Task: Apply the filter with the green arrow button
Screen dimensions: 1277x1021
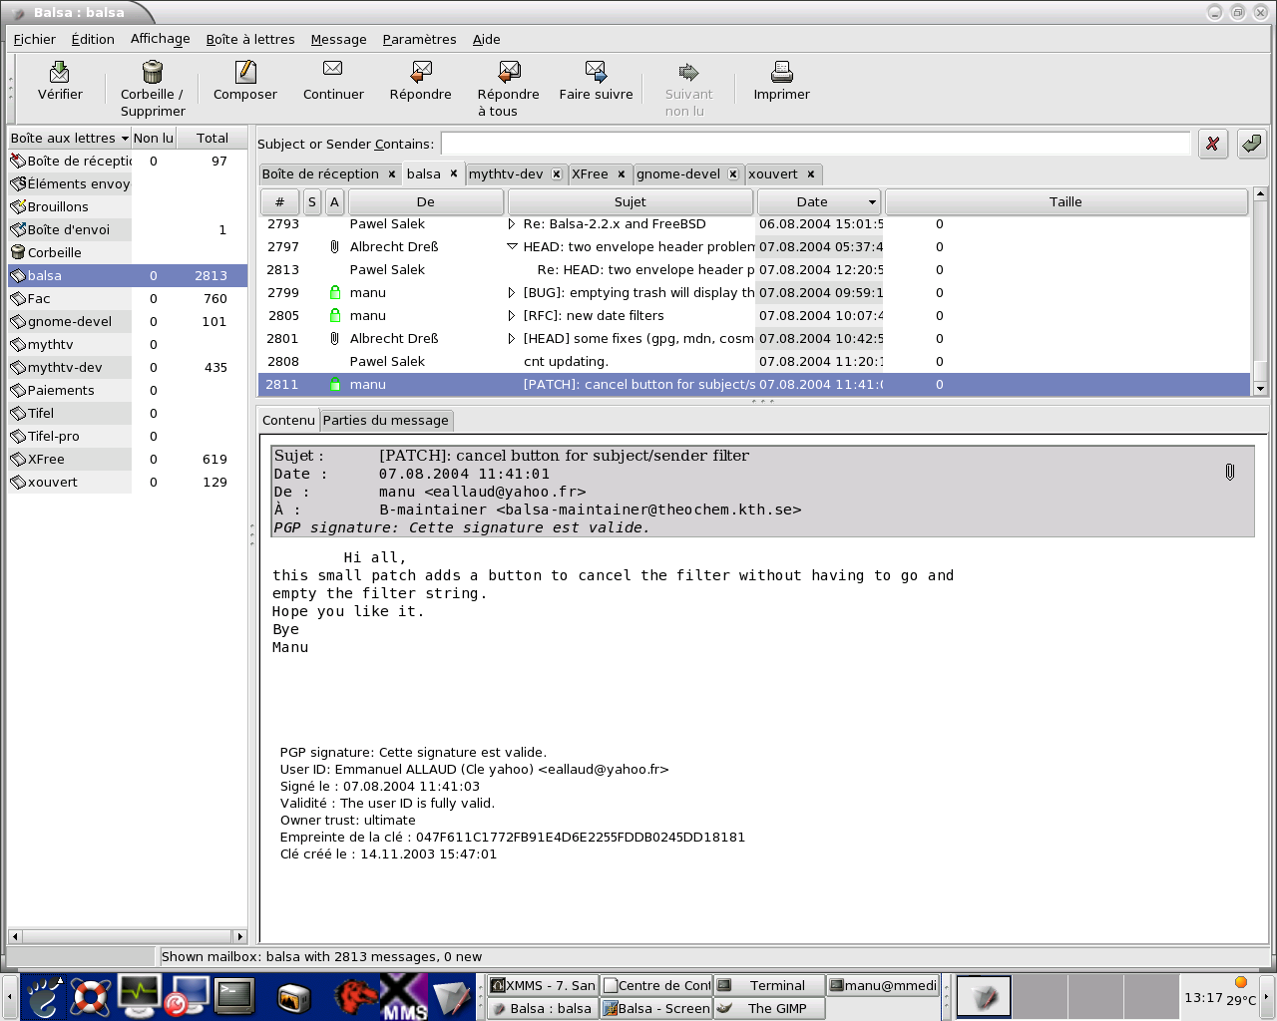Action: point(1251,144)
